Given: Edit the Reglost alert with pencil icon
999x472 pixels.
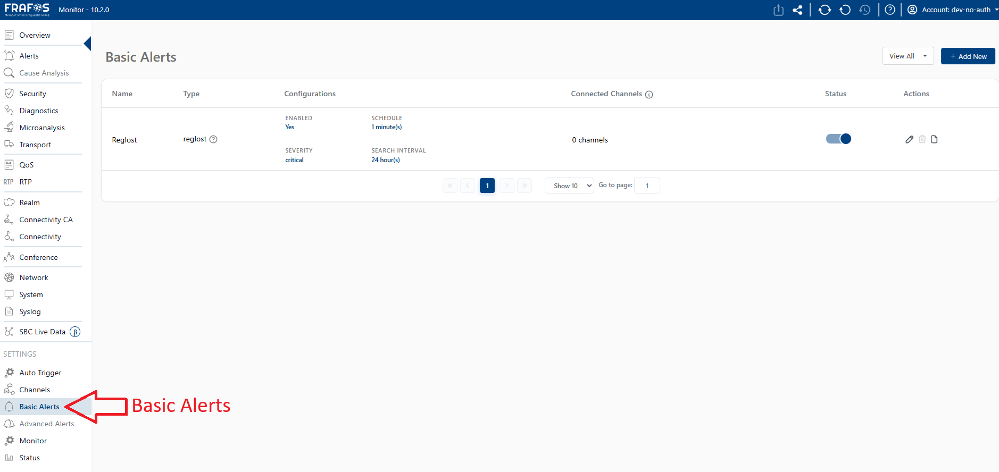Looking at the screenshot, I should (909, 139).
